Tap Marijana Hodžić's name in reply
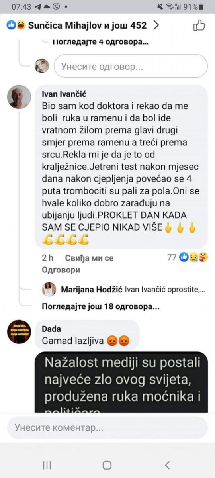The image size is (215, 478). [91, 290]
